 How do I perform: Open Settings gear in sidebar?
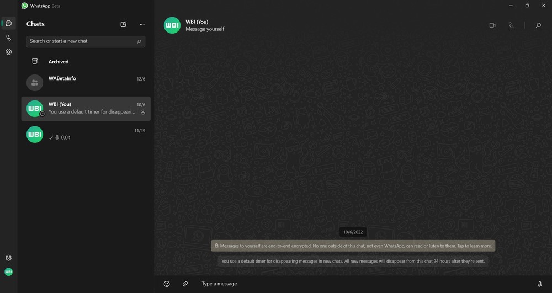point(8,258)
